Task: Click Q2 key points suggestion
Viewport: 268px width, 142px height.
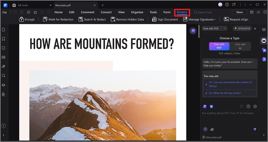Action: (230, 93)
